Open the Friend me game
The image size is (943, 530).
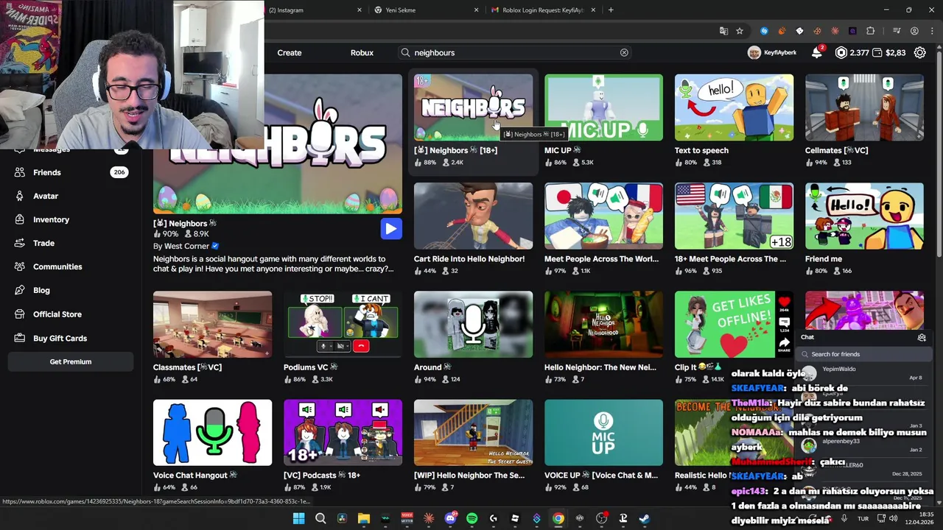pyautogui.click(x=864, y=216)
